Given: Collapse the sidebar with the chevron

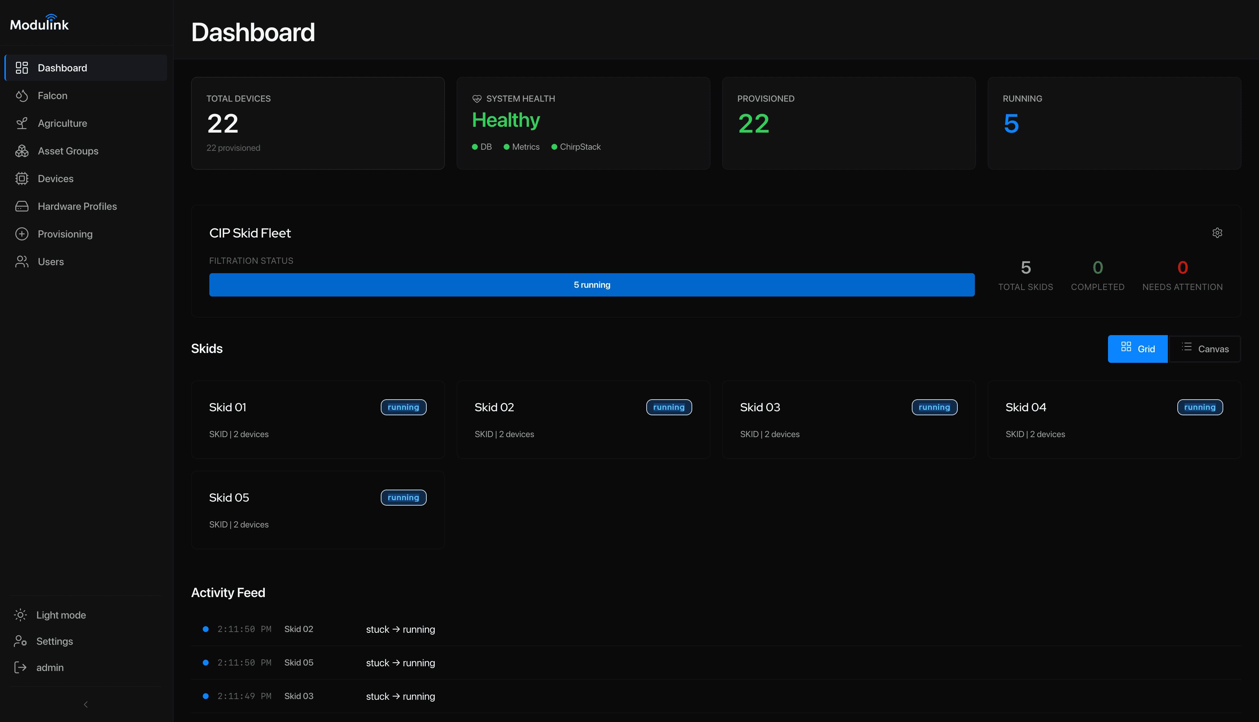Looking at the screenshot, I should pyautogui.click(x=85, y=704).
